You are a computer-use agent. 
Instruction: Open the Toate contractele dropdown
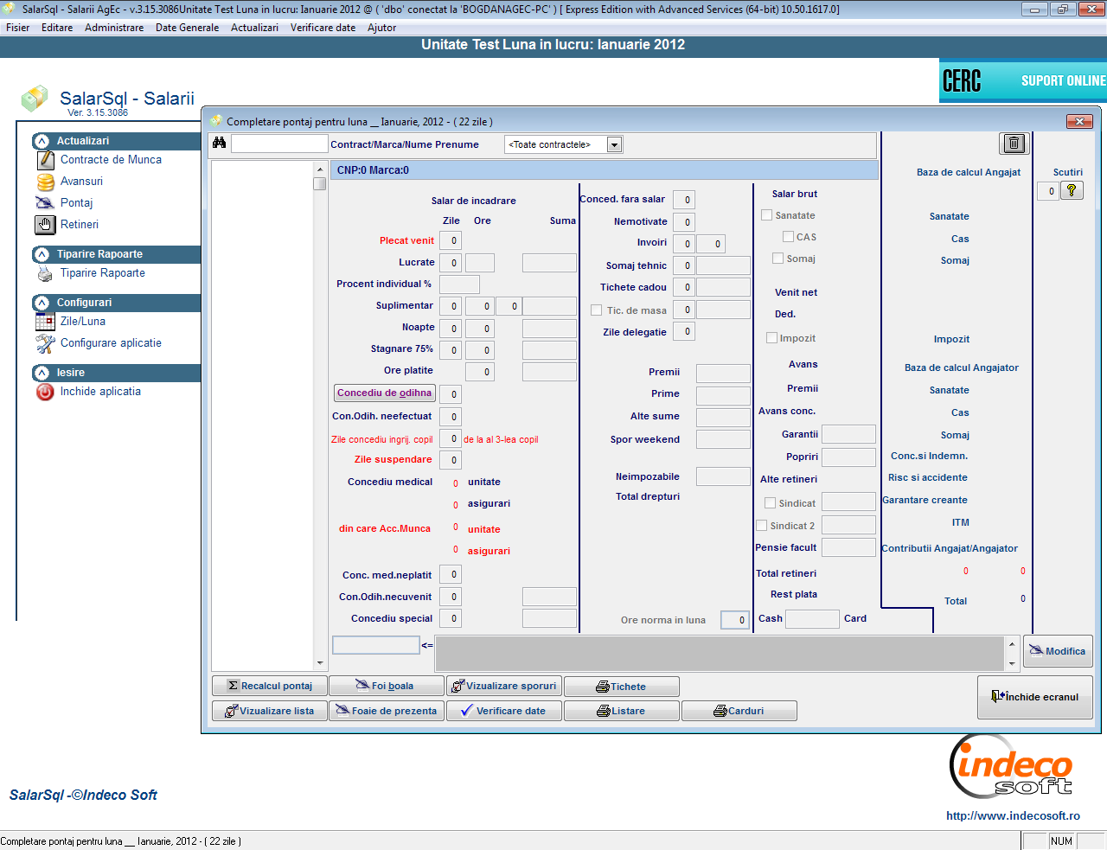coord(614,145)
